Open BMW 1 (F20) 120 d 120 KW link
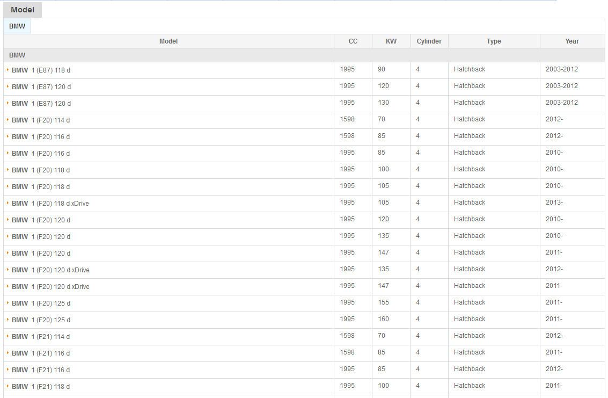 pos(41,220)
